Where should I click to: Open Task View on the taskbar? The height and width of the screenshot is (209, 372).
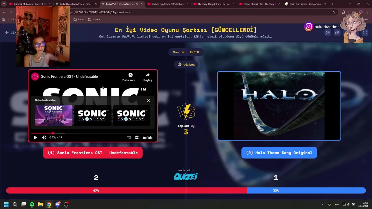pyautogui.click(x=24, y=204)
